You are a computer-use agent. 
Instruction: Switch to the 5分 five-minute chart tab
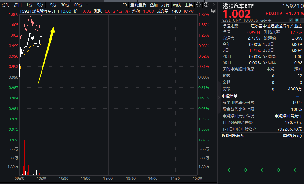(40, 5)
